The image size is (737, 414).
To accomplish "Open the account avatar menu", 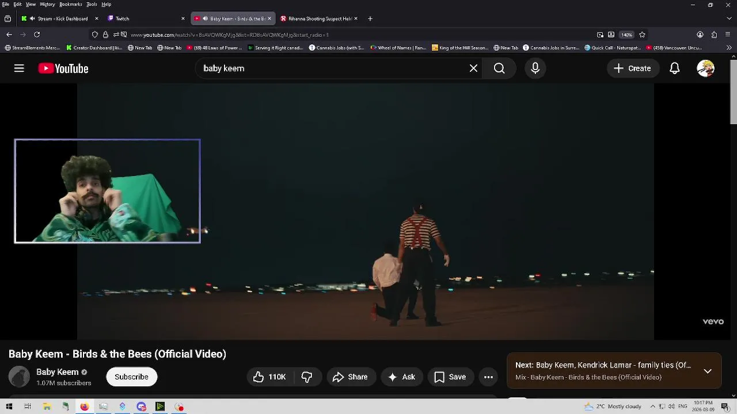I will click(x=705, y=68).
